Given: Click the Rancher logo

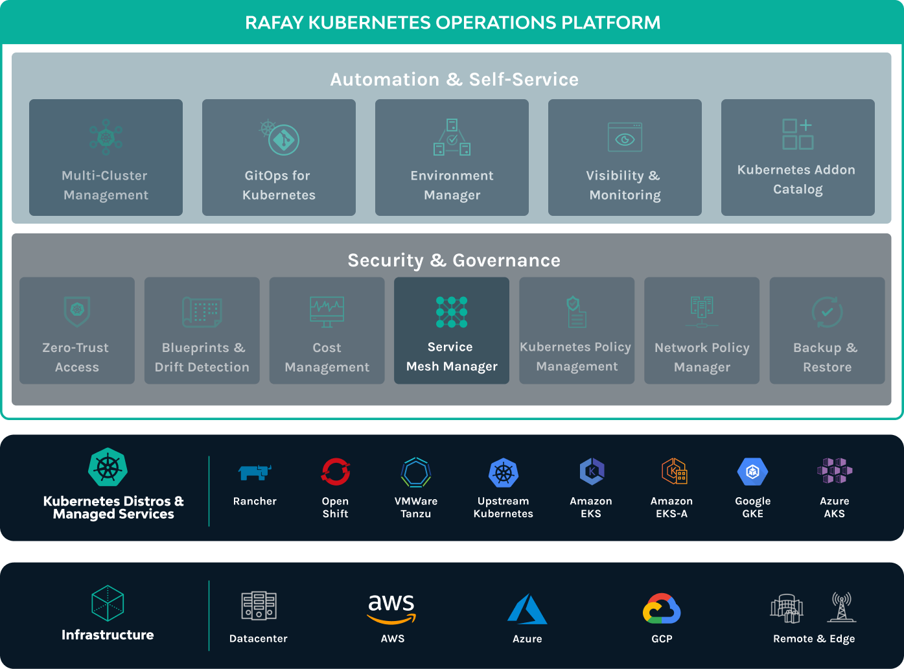Looking at the screenshot, I should click(255, 473).
